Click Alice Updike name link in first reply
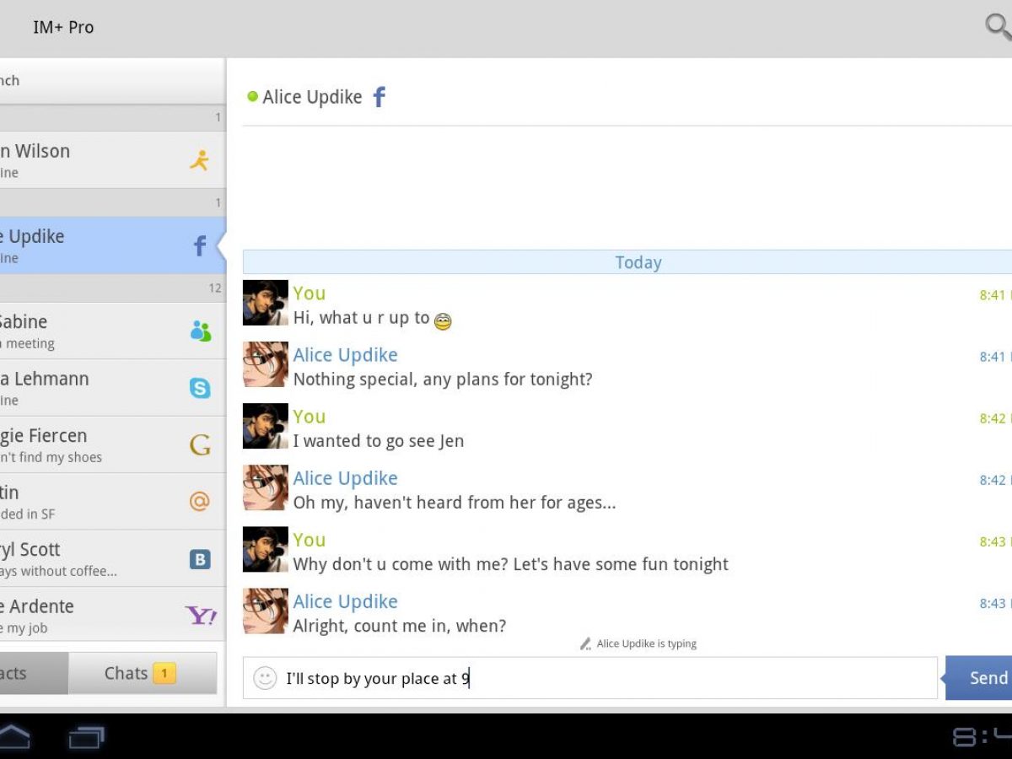Screen dimensions: 1012x759 point(345,355)
